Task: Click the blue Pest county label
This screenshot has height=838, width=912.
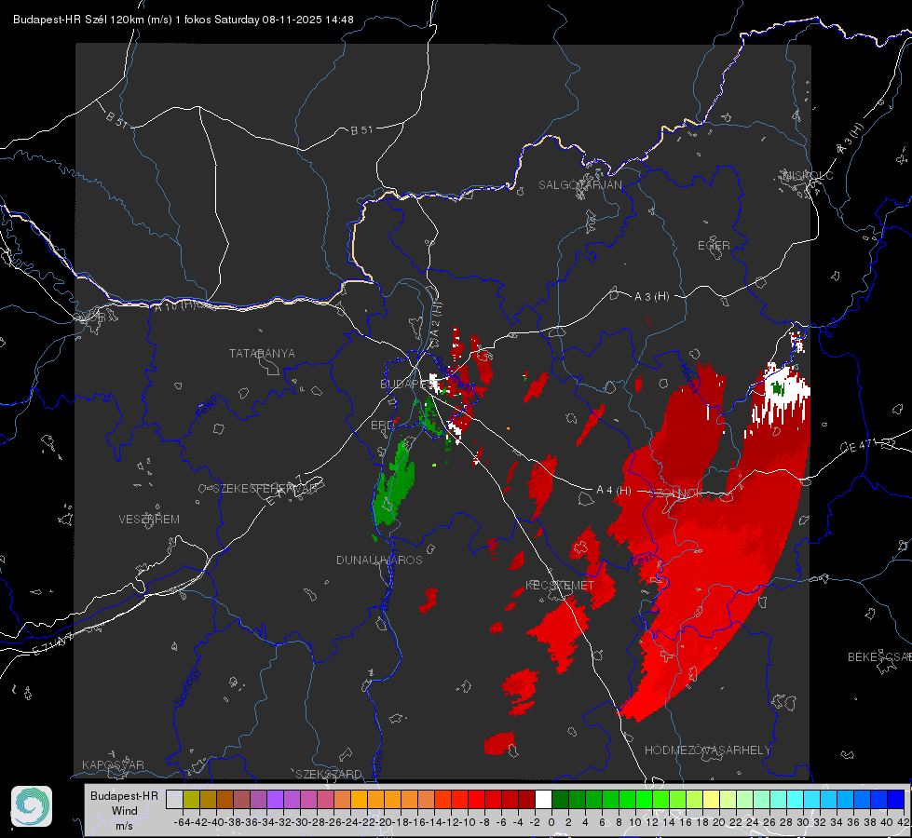Action: 642,560
